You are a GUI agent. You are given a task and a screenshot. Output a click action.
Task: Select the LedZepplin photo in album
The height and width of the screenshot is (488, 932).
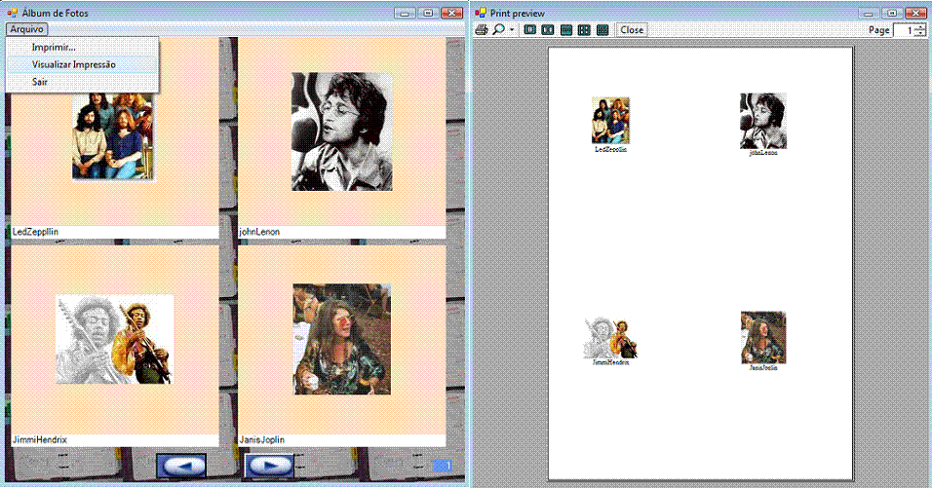(113, 136)
